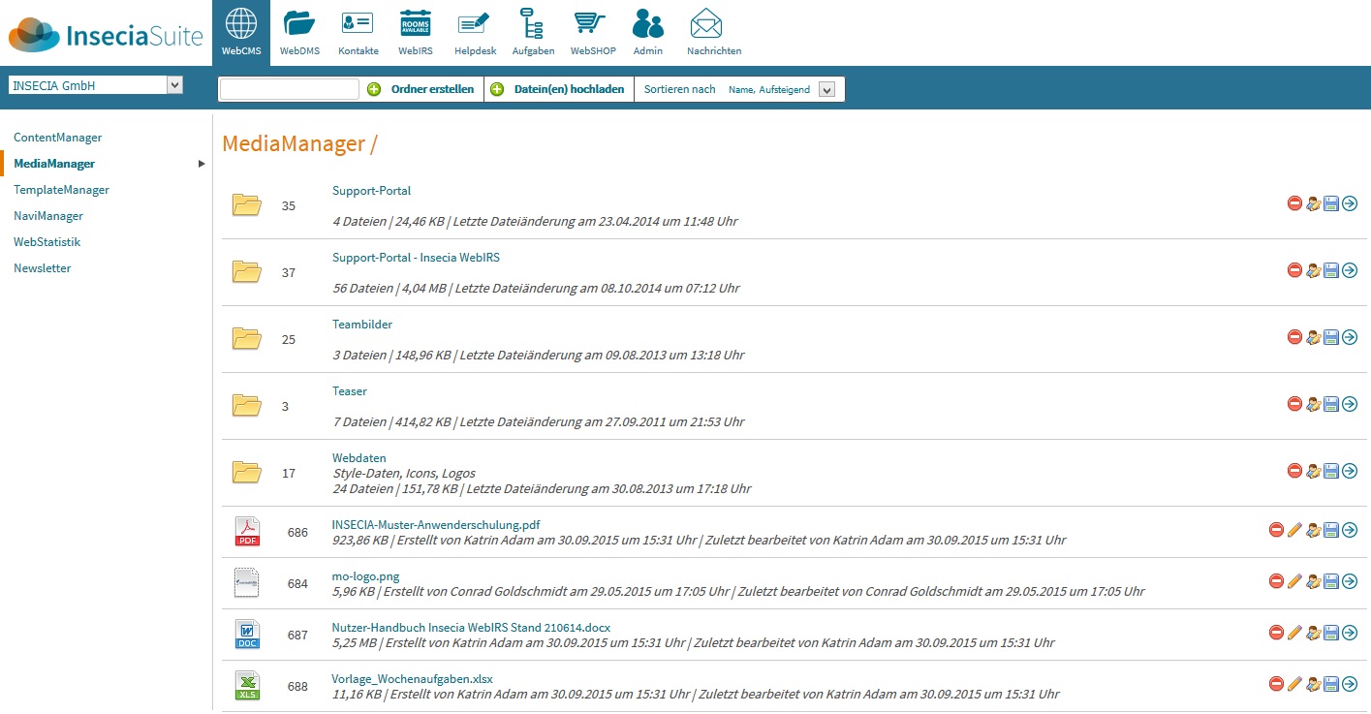The width and height of the screenshot is (1371, 714).
Task: Delete the Teambilder folder via red icon
Action: point(1294,337)
